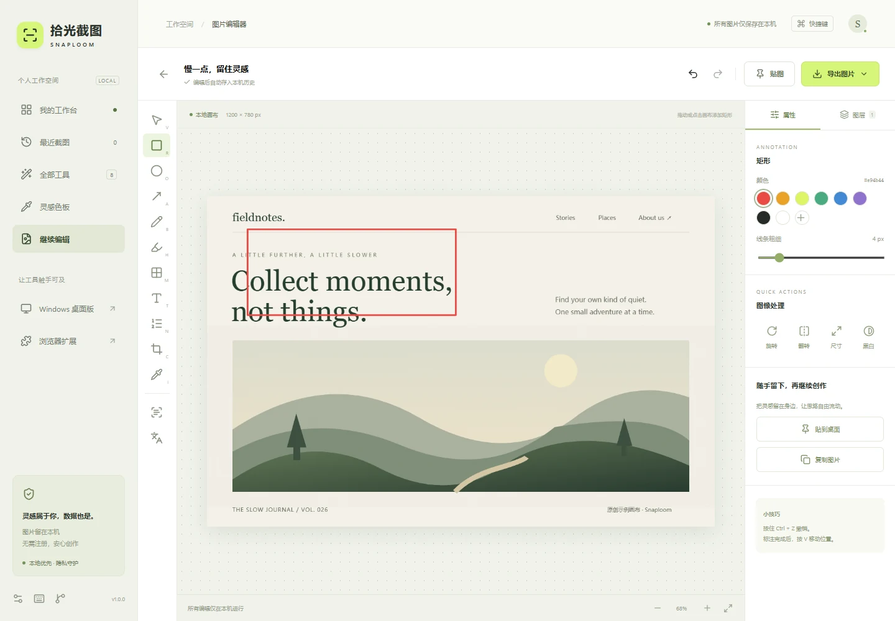The image size is (895, 621).
Task: Expand canvas to fullscreen
Action: [x=728, y=608]
